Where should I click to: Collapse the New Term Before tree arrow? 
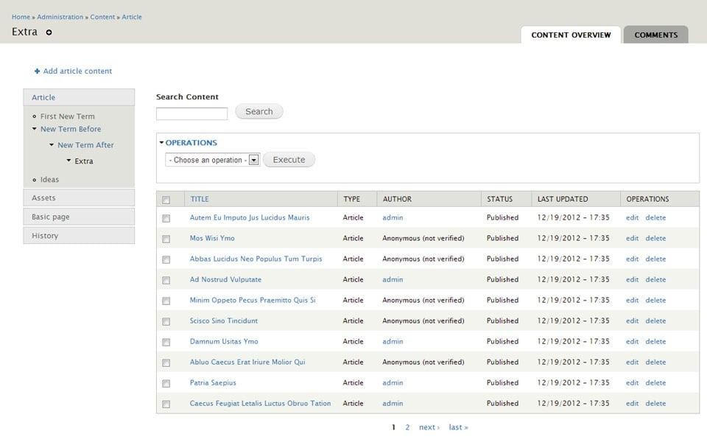34,129
